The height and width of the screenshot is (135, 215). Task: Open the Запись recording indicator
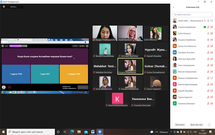(x=12, y=7)
